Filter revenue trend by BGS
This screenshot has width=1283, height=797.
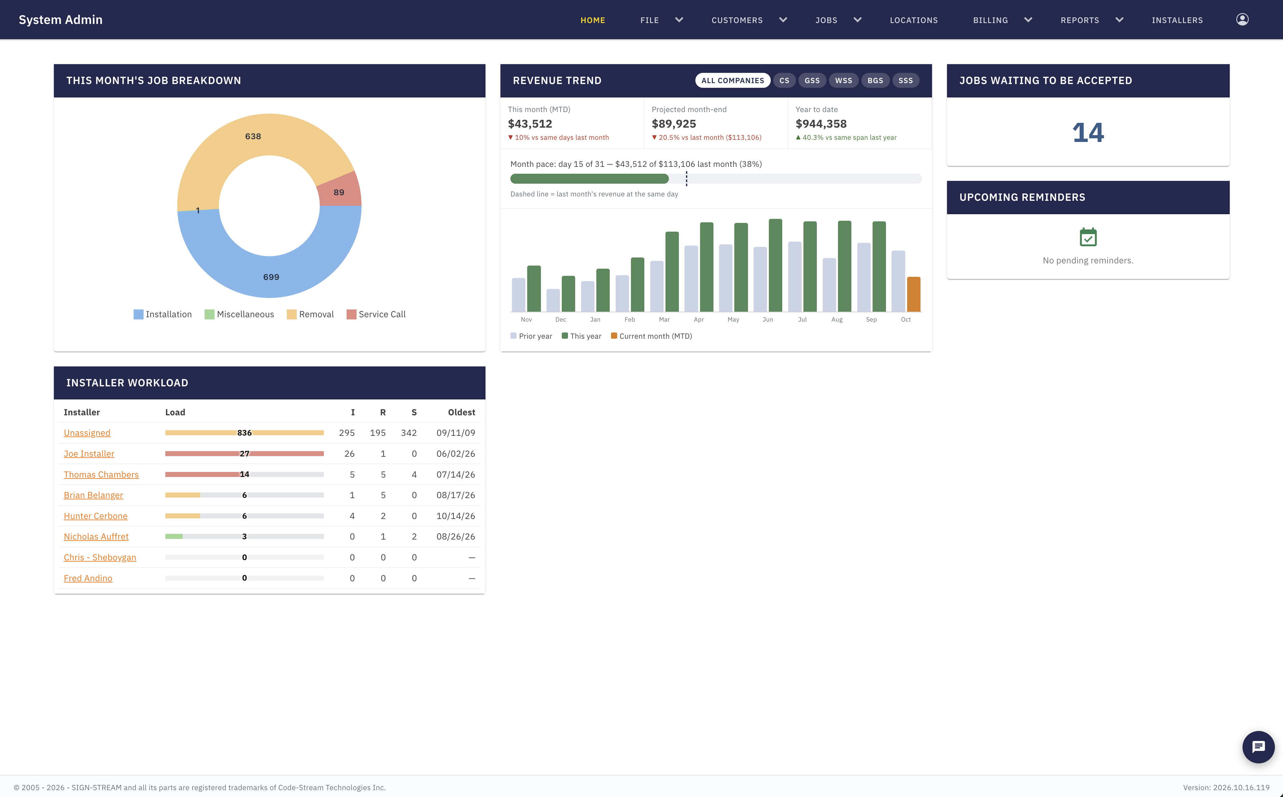click(x=875, y=81)
